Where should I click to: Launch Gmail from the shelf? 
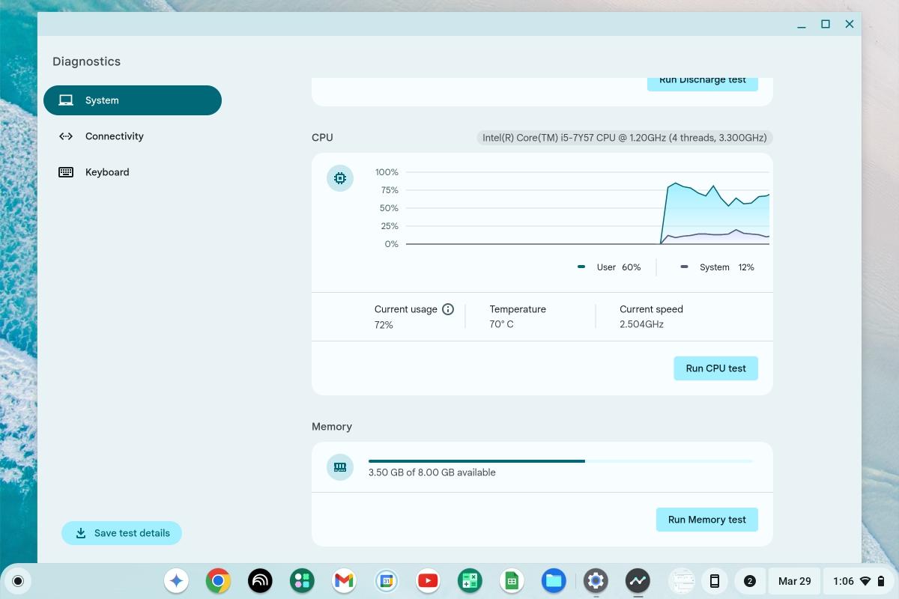coord(344,580)
